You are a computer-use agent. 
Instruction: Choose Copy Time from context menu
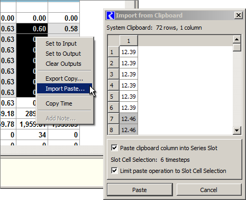click(65, 103)
